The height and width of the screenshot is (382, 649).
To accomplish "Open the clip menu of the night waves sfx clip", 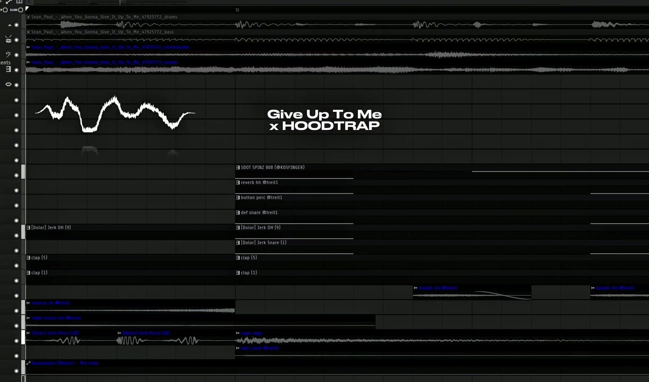I will (x=28, y=318).
